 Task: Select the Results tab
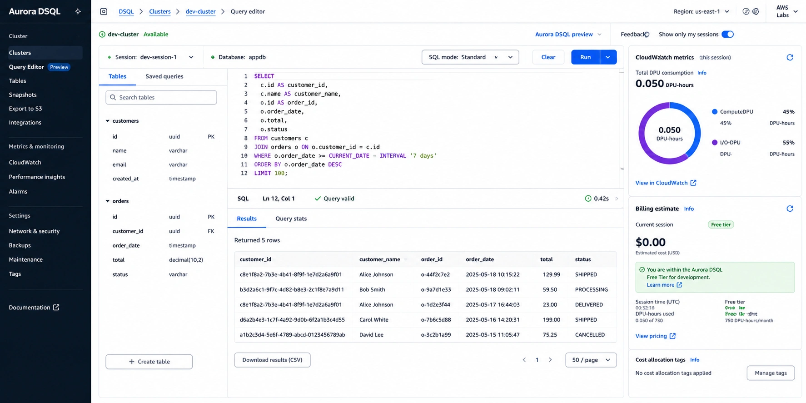[247, 219]
